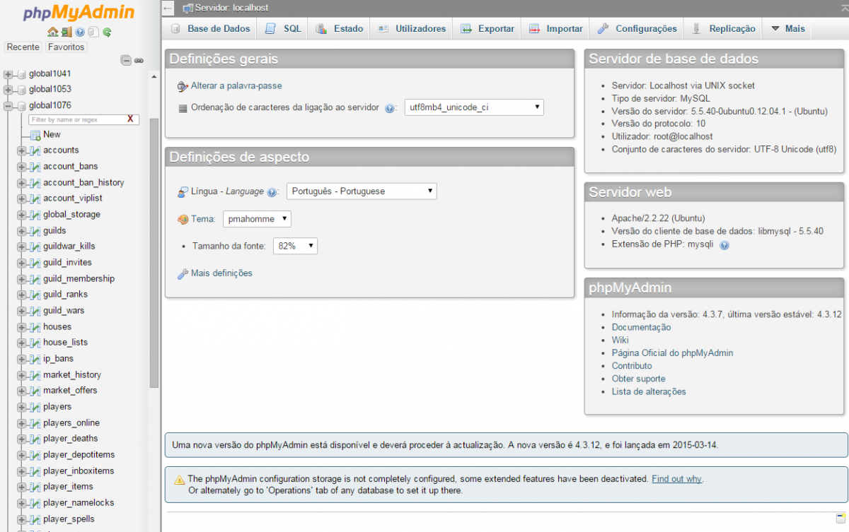This screenshot has width=849, height=532.
Task: Click the theme icon beside Tema label
Action: click(x=183, y=220)
